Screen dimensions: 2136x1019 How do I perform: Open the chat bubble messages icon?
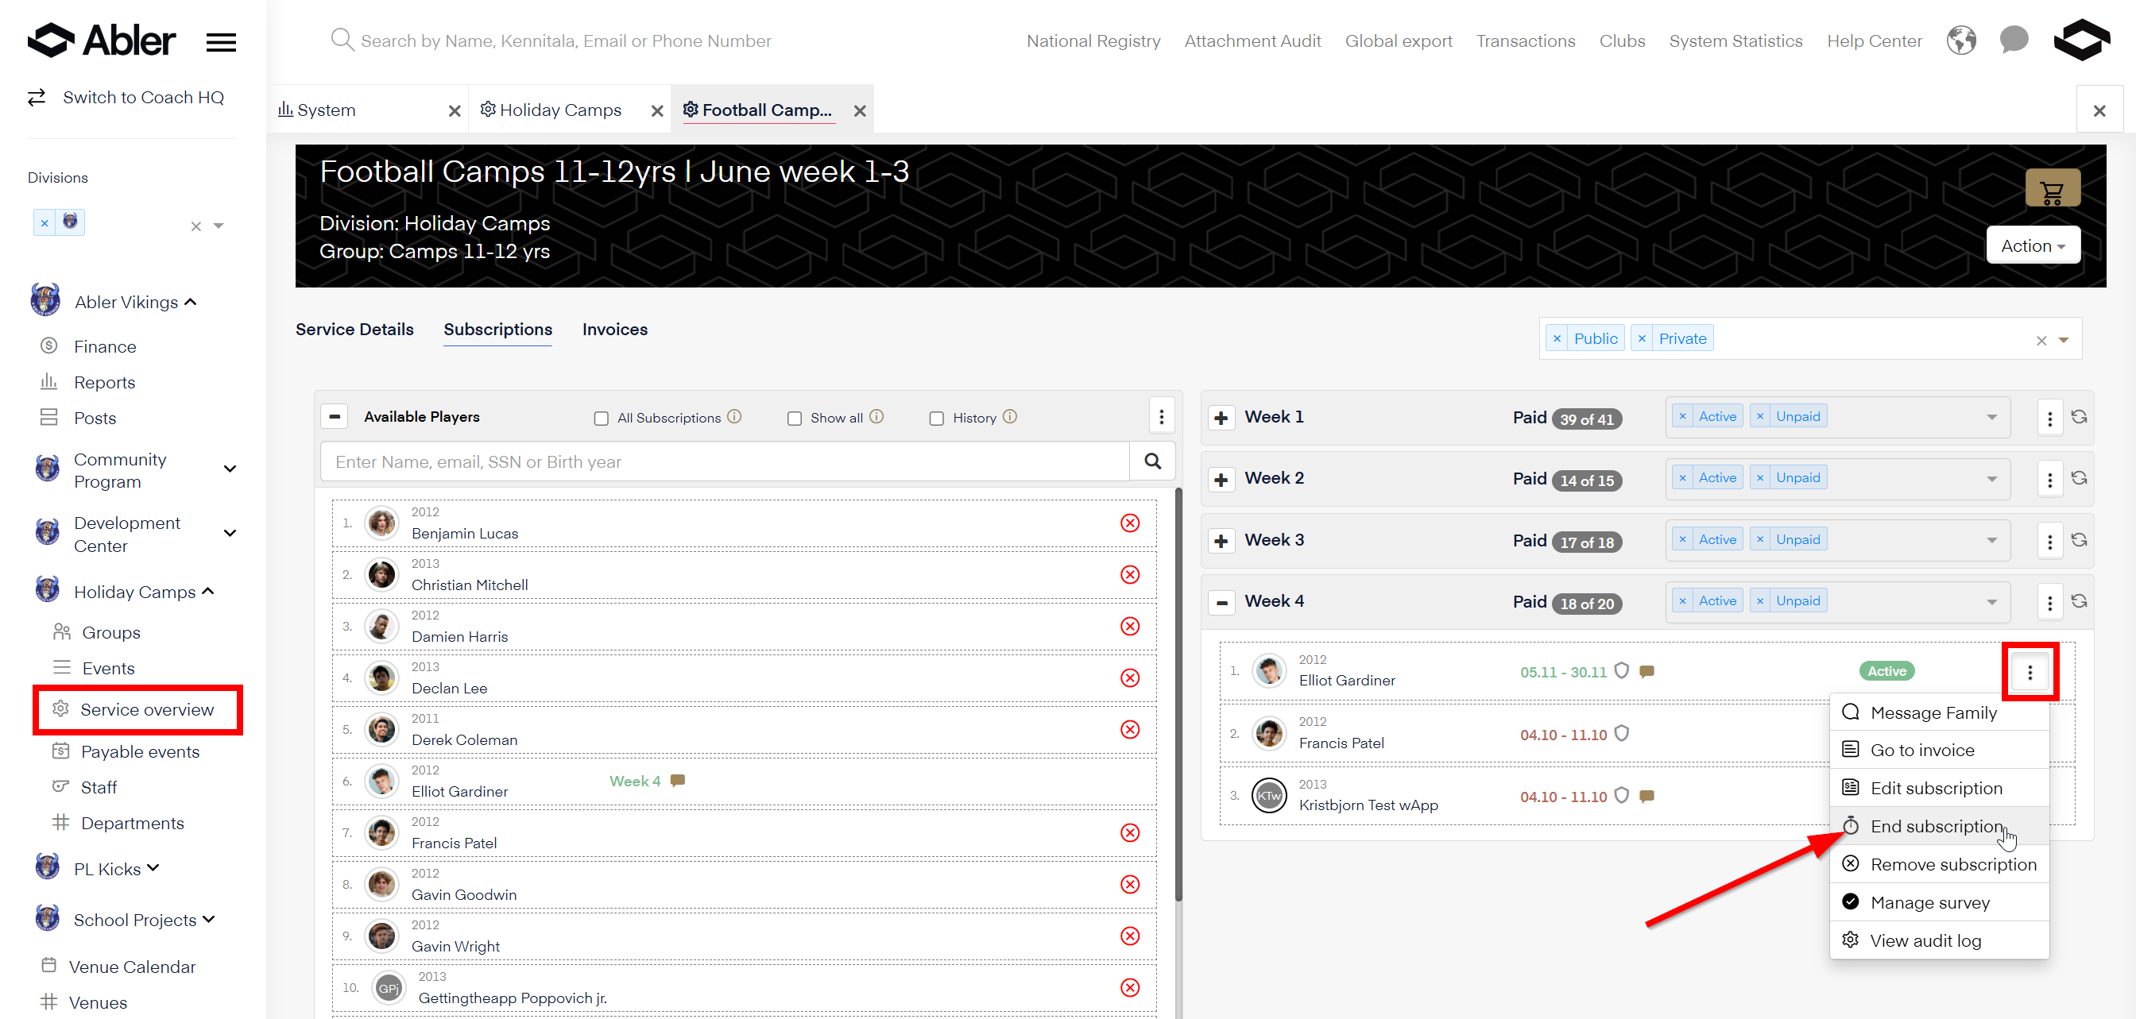pyautogui.click(x=2014, y=40)
